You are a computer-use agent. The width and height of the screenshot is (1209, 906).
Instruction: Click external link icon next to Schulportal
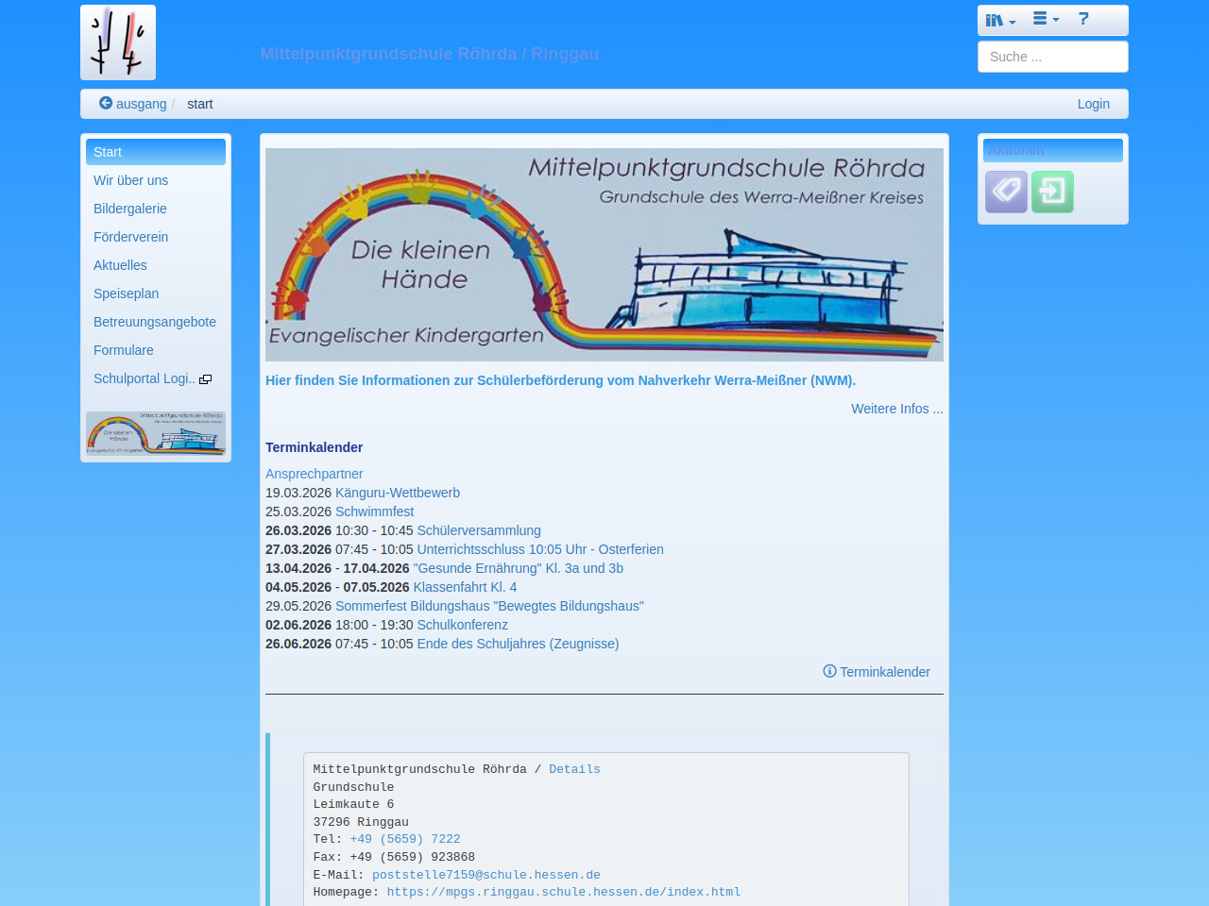click(x=206, y=379)
